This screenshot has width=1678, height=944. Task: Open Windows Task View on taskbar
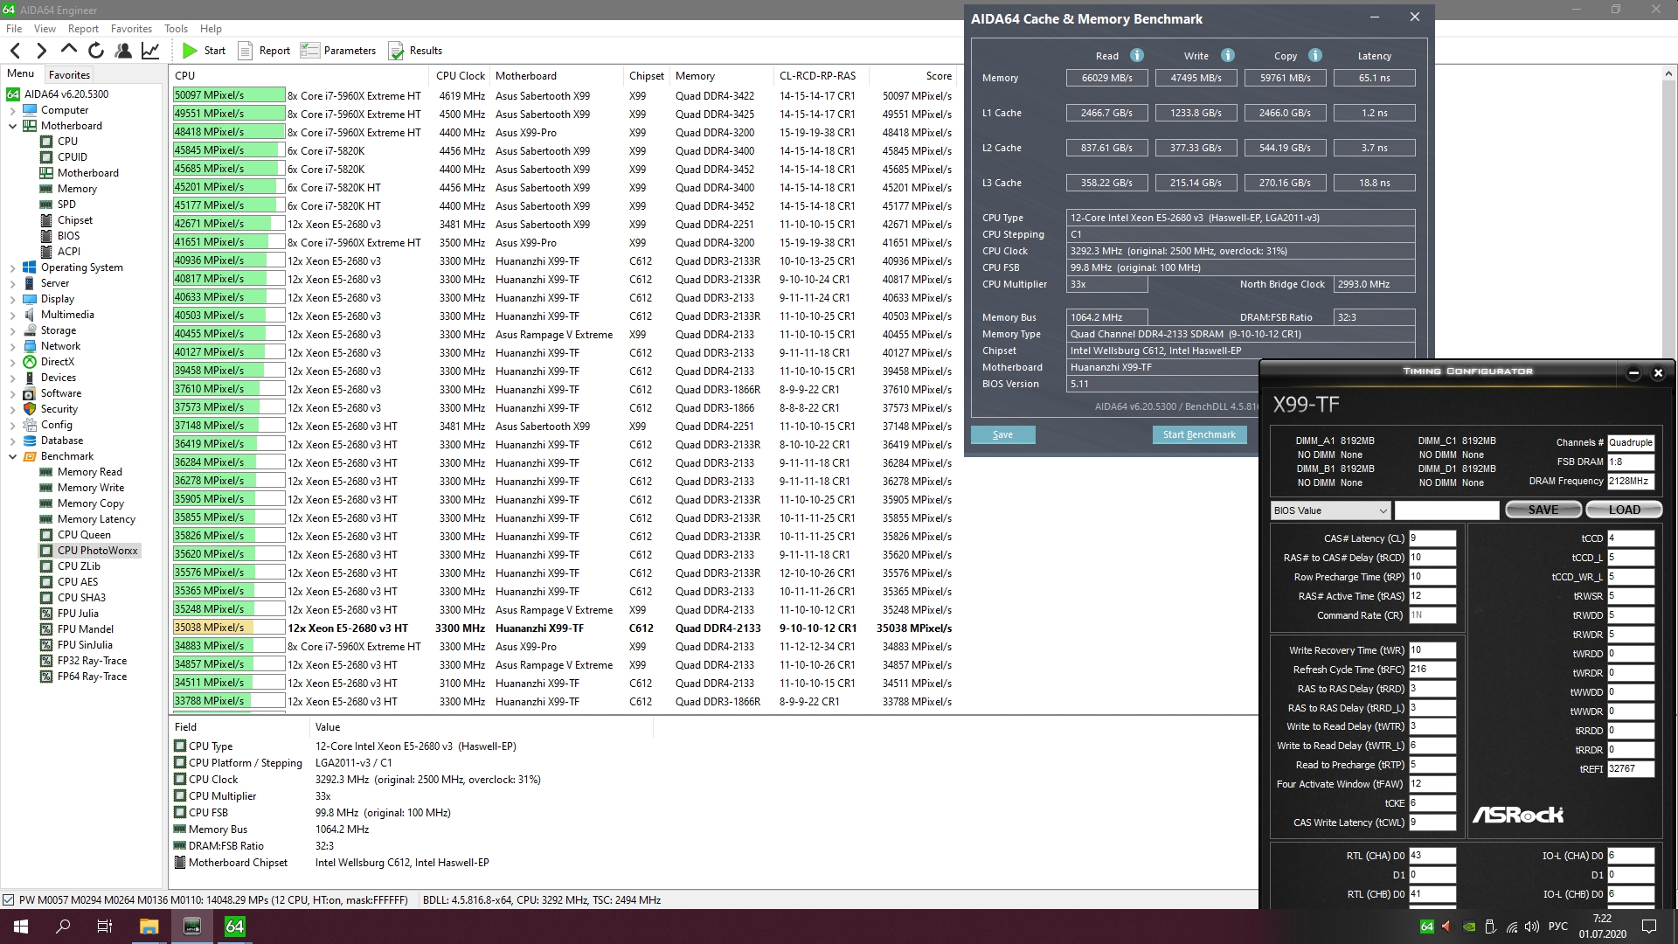[x=104, y=927]
